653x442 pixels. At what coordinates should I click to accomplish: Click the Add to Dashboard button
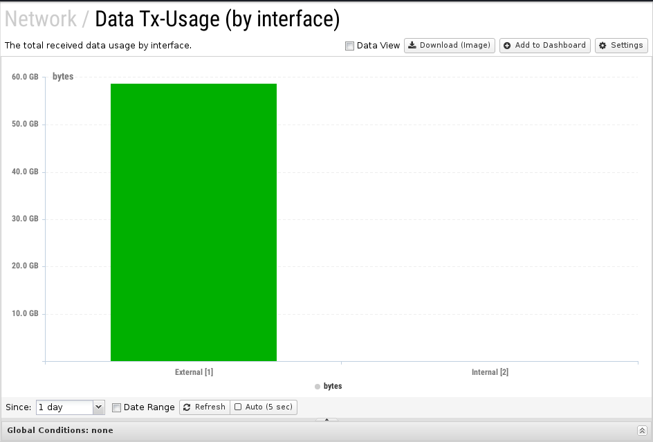[544, 46]
